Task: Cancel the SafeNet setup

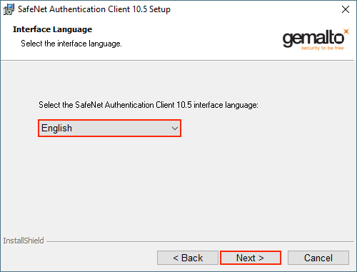Action: pos(318,258)
